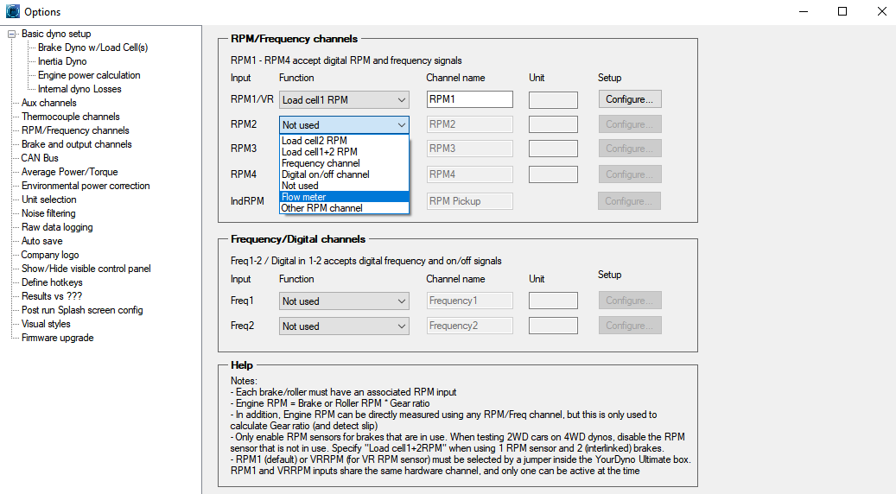Select Inertia Dyno in the tree
Image resolution: width=896 pixels, height=494 pixels.
point(62,61)
